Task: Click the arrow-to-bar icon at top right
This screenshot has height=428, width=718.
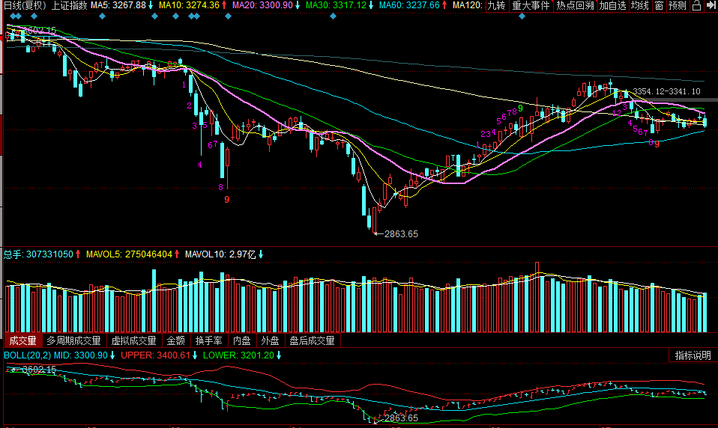Action: 710,6
